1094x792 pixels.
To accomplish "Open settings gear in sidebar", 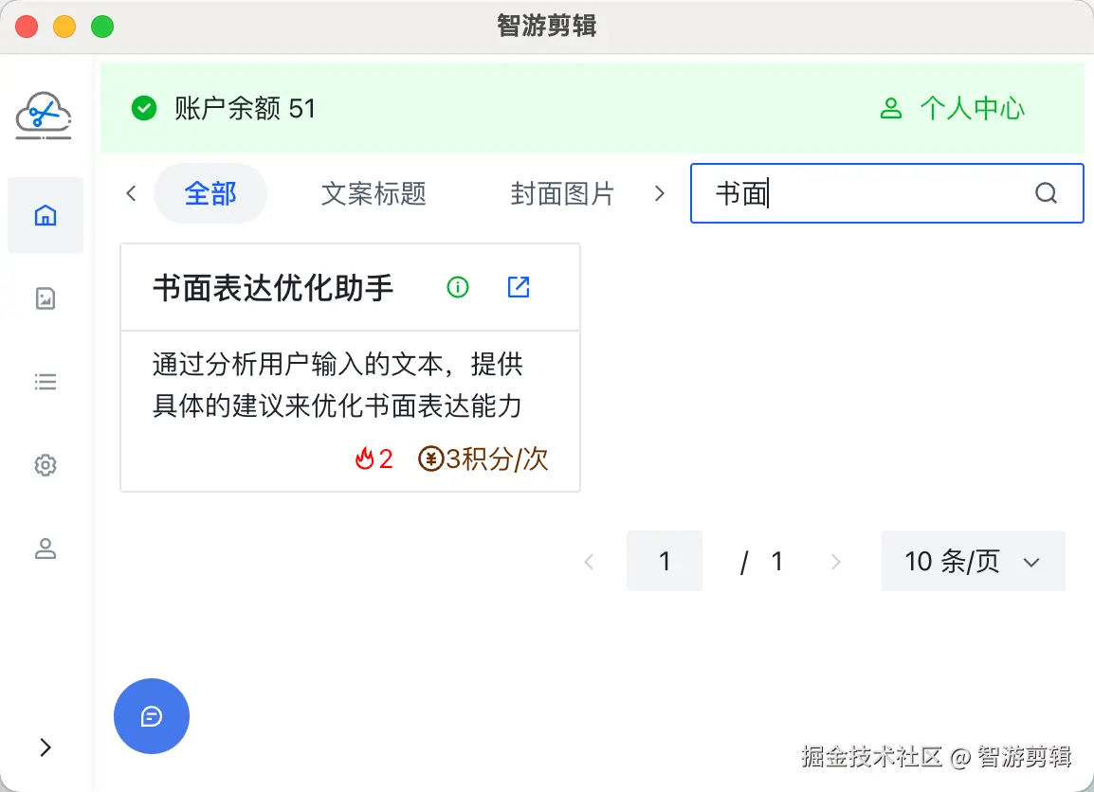I will click(46, 465).
